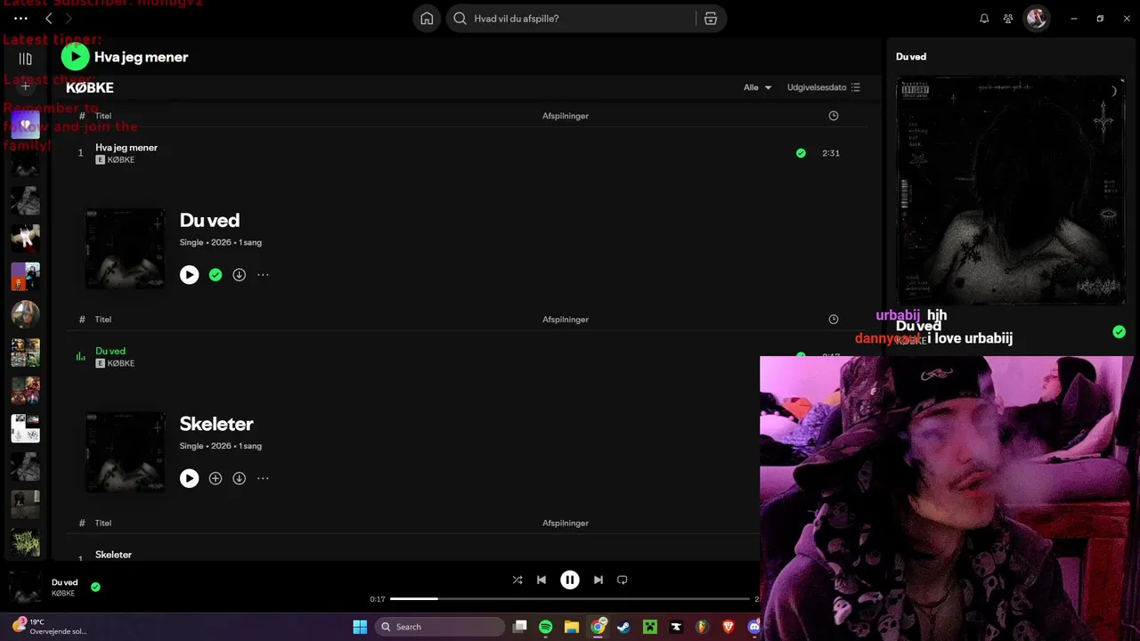
Task: Open Brave browser from the taskbar
Action: click(x=729, y=627)
